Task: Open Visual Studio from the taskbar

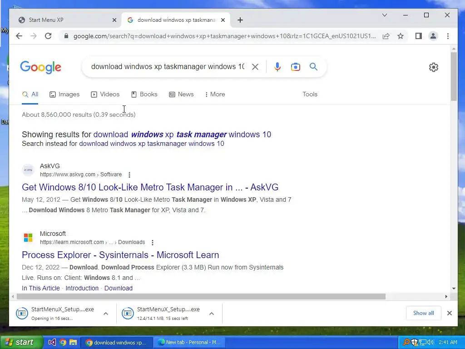Action: point(52,343)
